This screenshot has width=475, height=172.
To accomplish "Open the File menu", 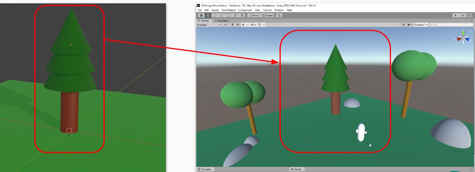I will coord(199,10).
